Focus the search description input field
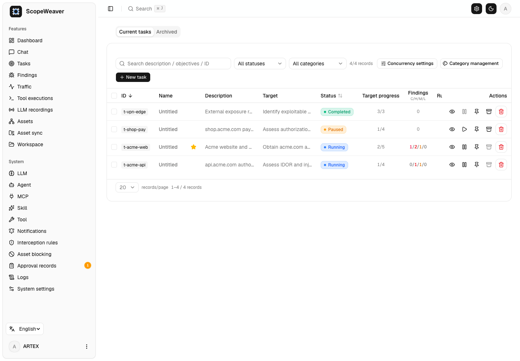 pos(173,64)
